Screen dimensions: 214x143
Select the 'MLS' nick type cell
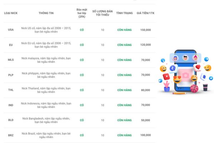(x=11, y=60)
